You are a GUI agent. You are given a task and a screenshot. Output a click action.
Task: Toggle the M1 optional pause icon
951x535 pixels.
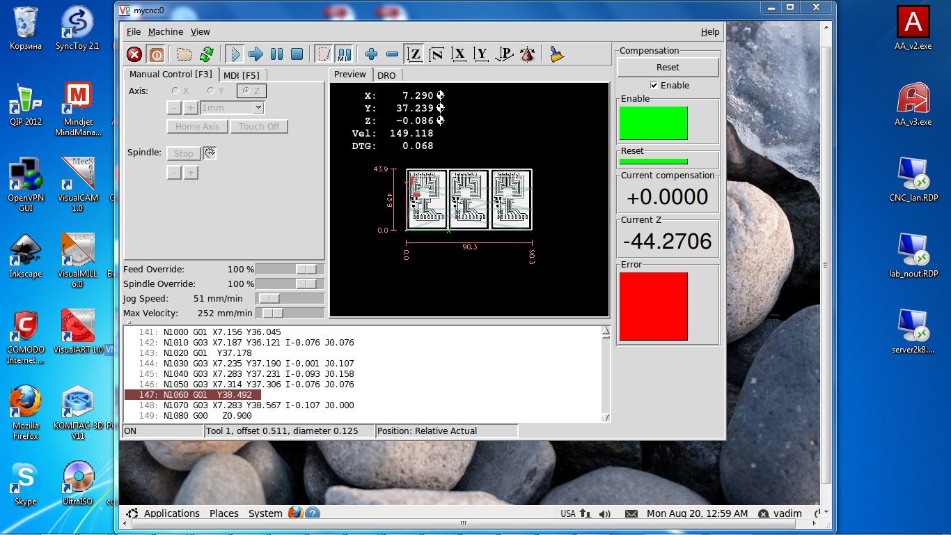[x=344, y=54]
